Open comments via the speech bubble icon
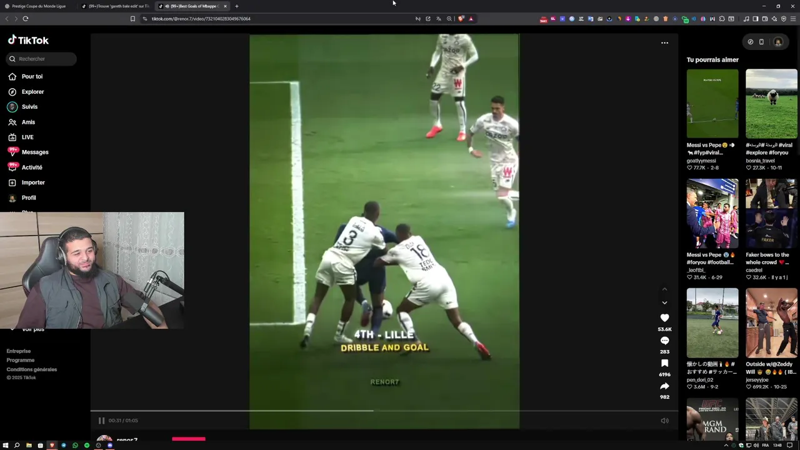This screenshot has height=450, width=800. (x=664, y=341)
